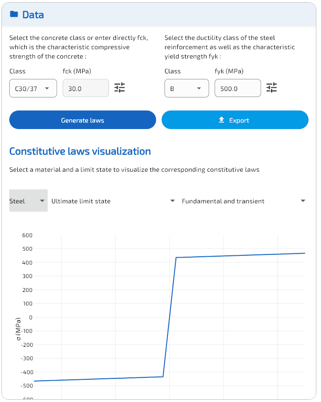The image size is (321, 402).
Task: Expand the Steel material selector
Action: [x=28, y=201]
